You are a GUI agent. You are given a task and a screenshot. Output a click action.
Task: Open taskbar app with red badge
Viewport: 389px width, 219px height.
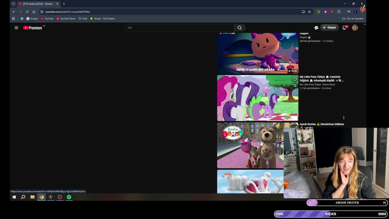click(60, 197)
